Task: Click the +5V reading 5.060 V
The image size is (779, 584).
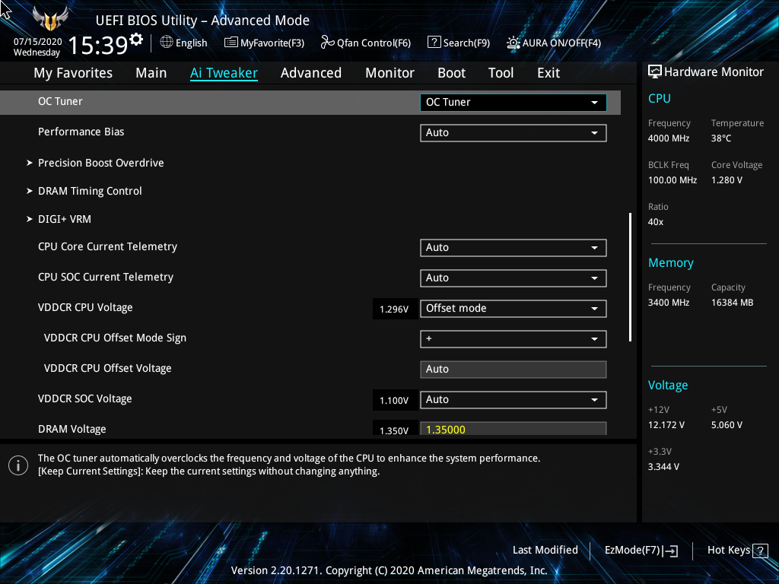Action: [727, 425]
